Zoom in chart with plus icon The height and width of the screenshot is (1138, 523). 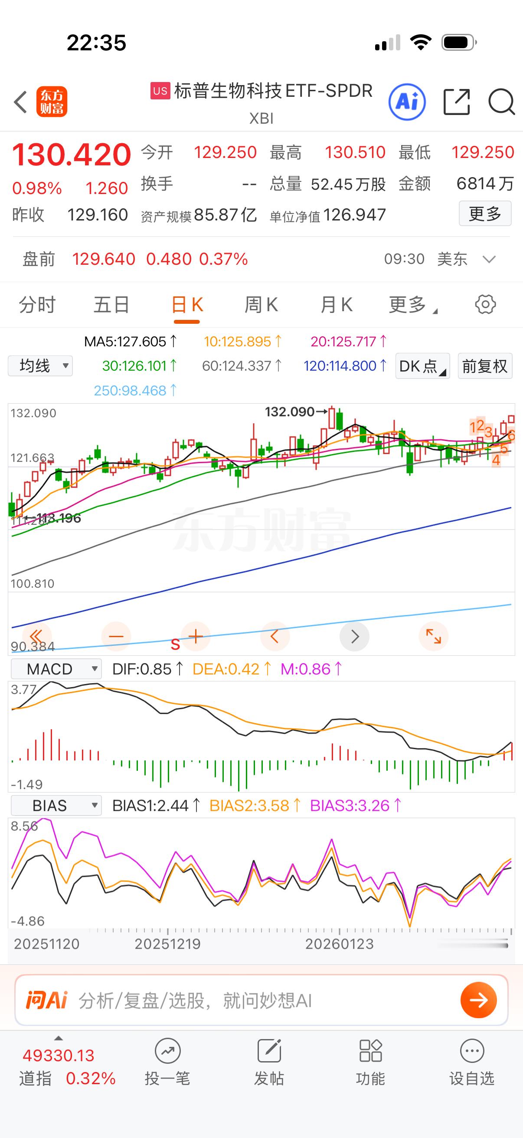[196, 637]
